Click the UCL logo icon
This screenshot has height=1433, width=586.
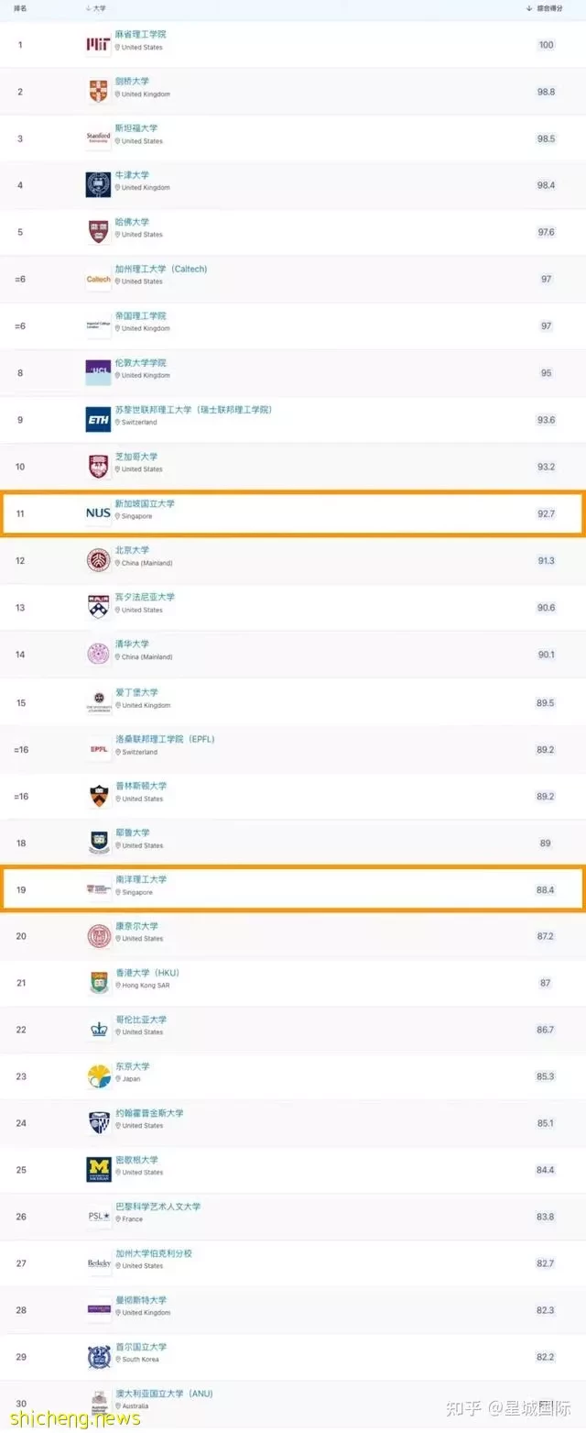click(98, 372)
